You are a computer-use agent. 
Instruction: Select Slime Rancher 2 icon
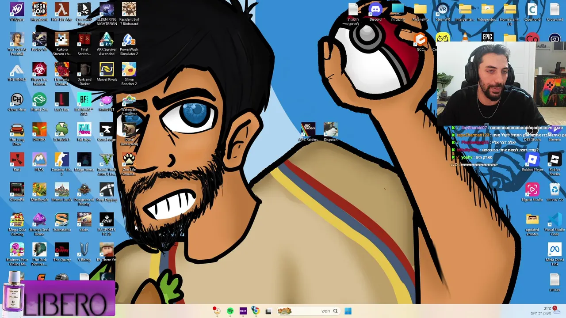pyautogui.click(x=129, y=74)
